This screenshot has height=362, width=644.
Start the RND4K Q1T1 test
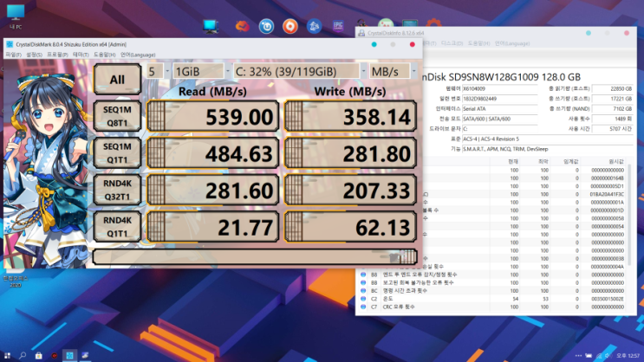(117, 227)
